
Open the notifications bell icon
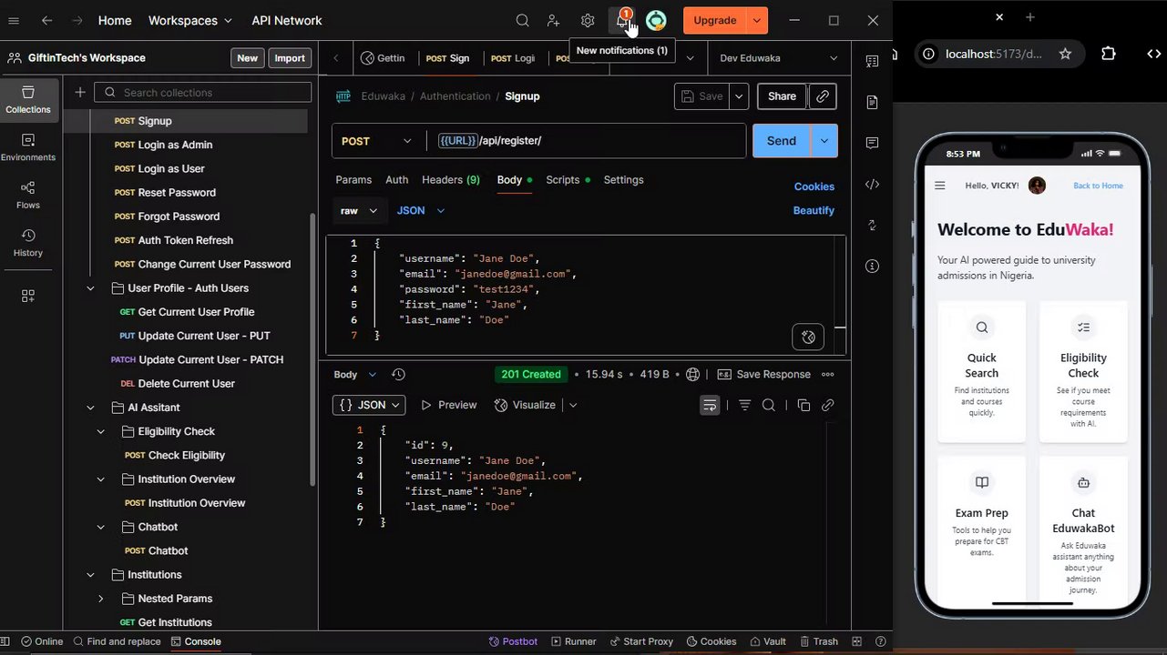coord(622,20)
